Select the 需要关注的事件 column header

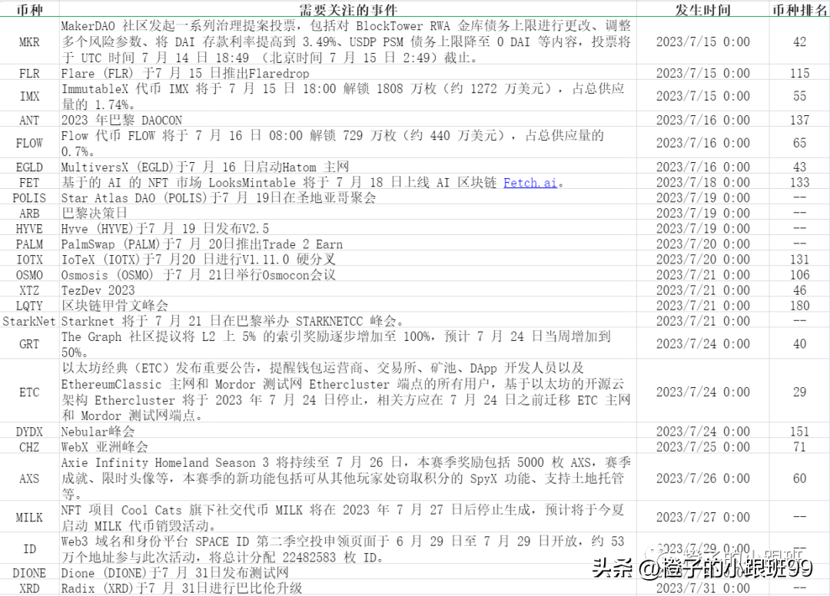pos(348,9)
